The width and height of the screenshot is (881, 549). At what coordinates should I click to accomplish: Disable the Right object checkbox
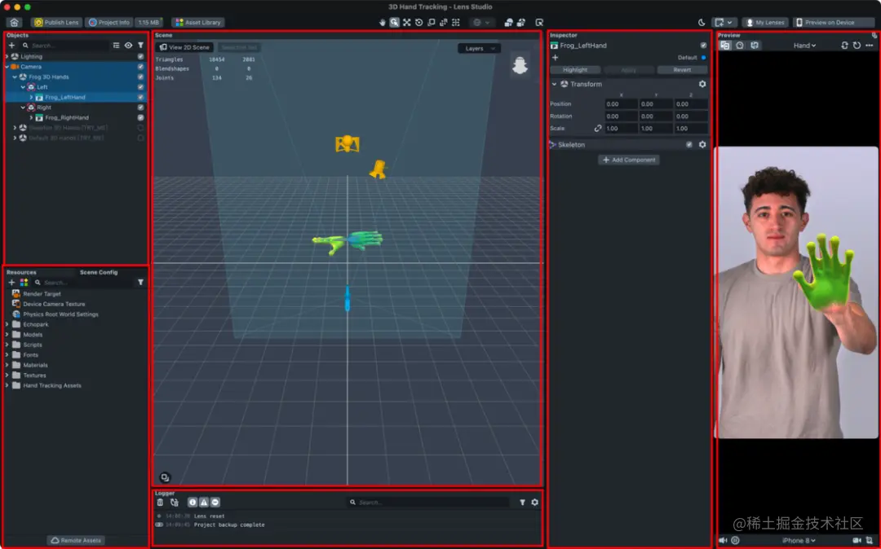[140, 108]
